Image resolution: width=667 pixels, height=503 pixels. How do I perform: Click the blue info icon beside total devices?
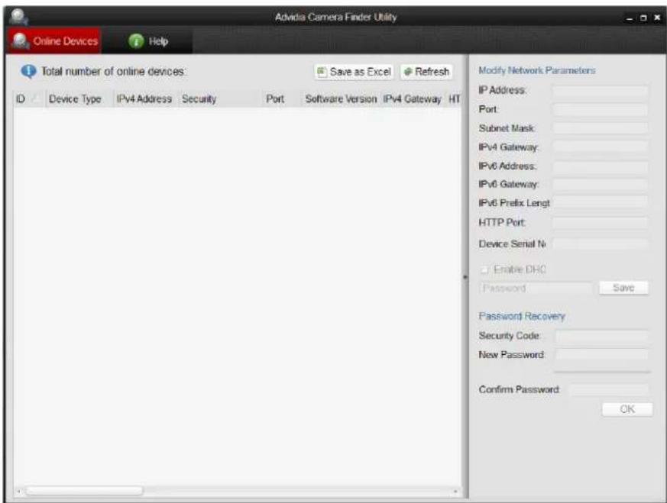tap(28, 72)
